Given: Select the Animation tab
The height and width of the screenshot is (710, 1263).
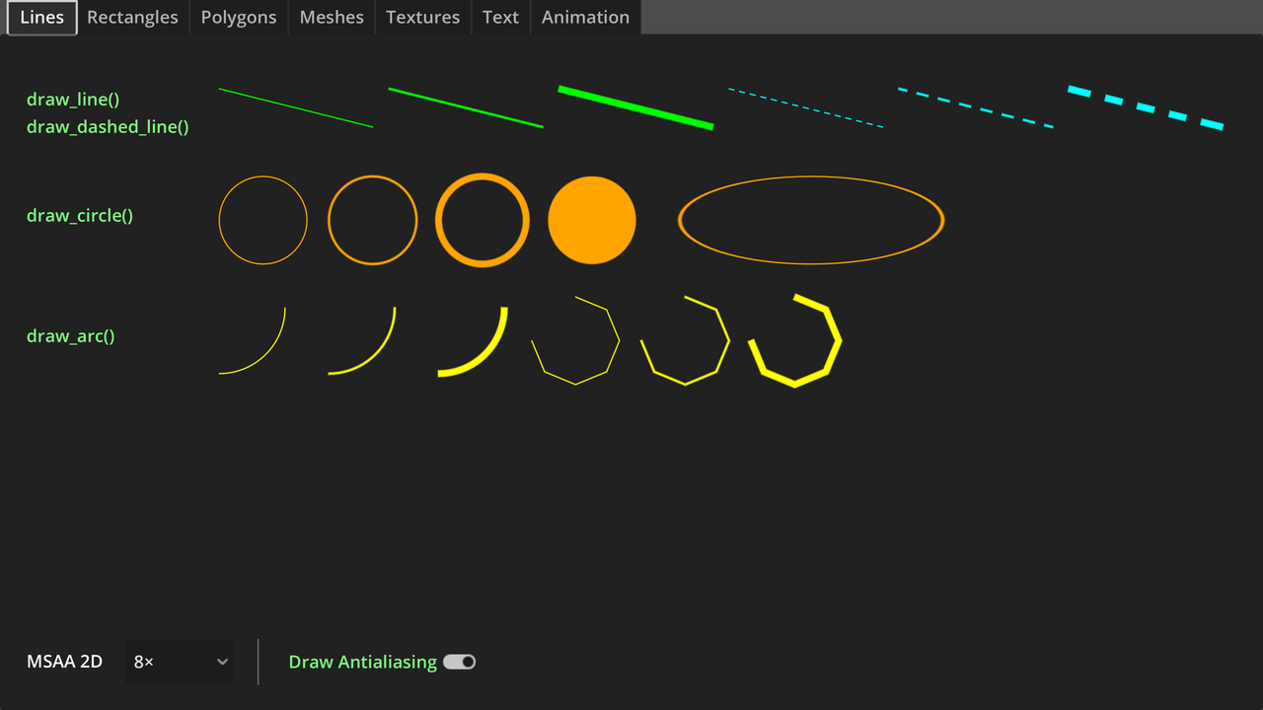Looking at the screenshot, I should (585, 17).
